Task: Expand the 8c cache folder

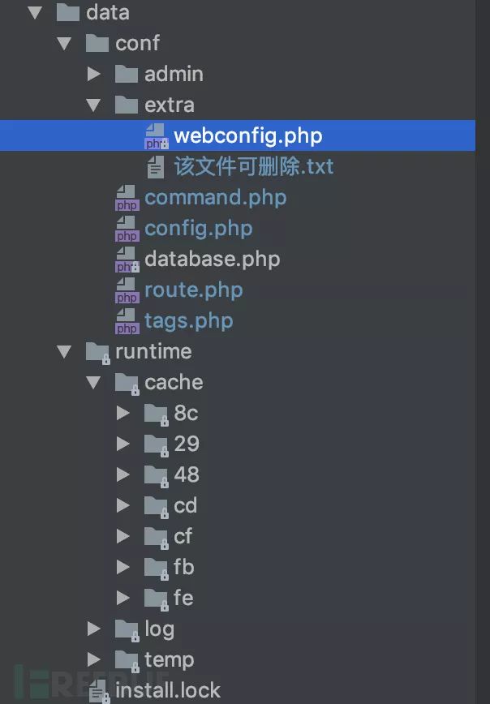Action: click(x=123, y=414)
